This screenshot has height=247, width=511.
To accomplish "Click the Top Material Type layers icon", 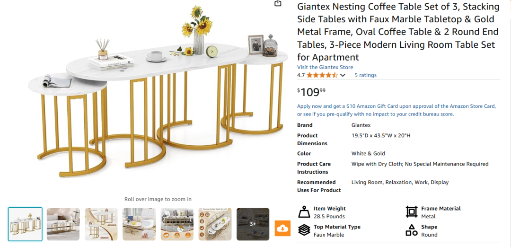I will [304, 230].
